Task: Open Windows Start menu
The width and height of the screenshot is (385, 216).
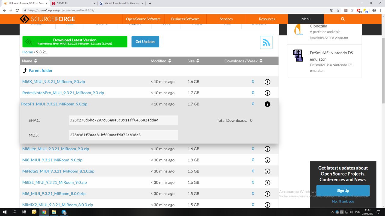Action: 5,212
